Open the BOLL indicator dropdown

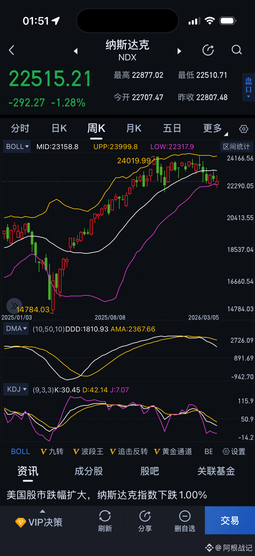17,146
